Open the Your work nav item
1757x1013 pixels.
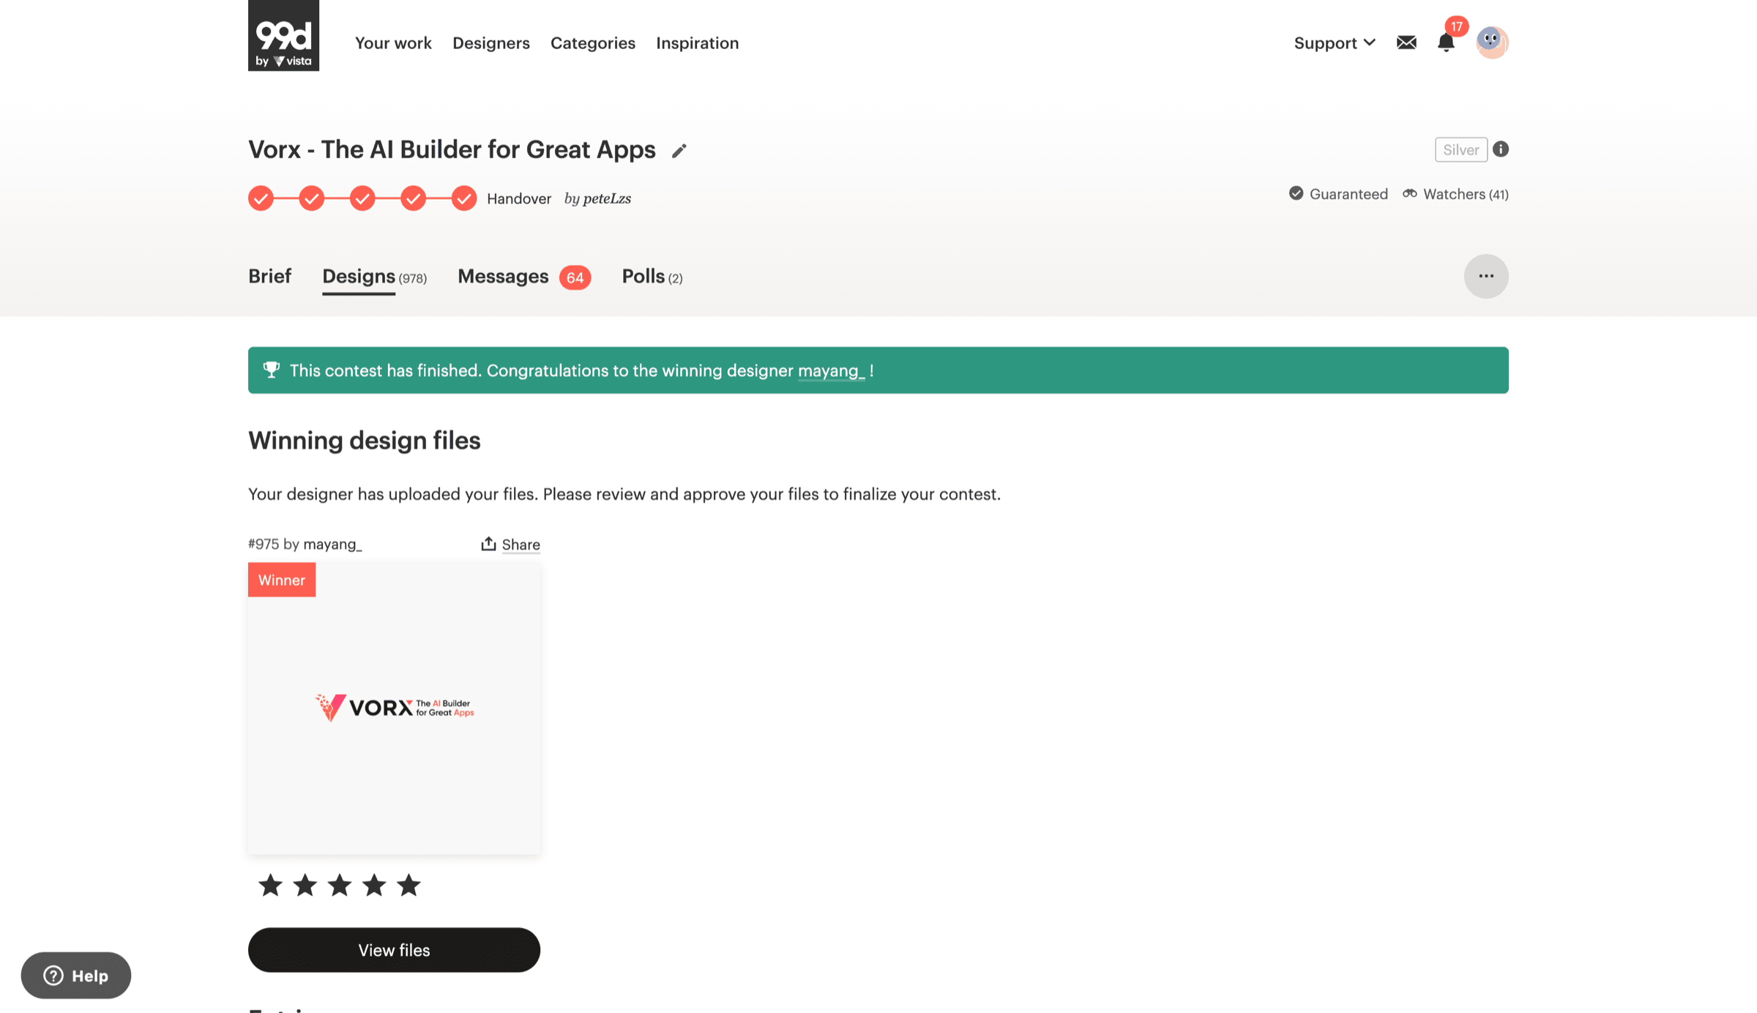pos(393,42)
